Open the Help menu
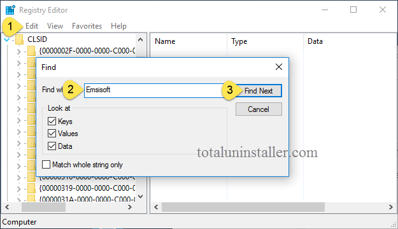The width and height of the screenshot is (398, 229). [x=118, y=26]
